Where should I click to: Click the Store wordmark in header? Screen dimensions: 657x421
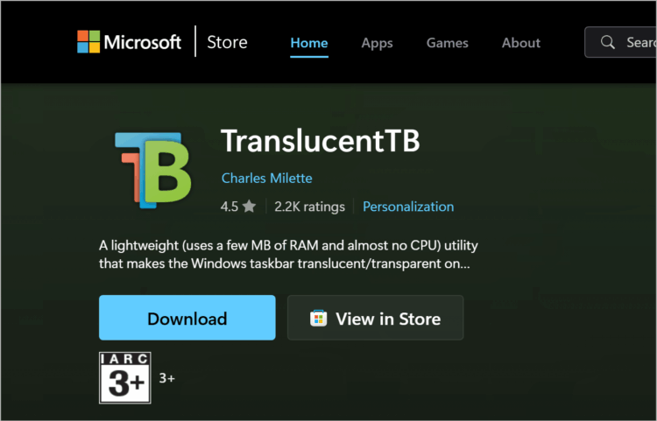227,42
